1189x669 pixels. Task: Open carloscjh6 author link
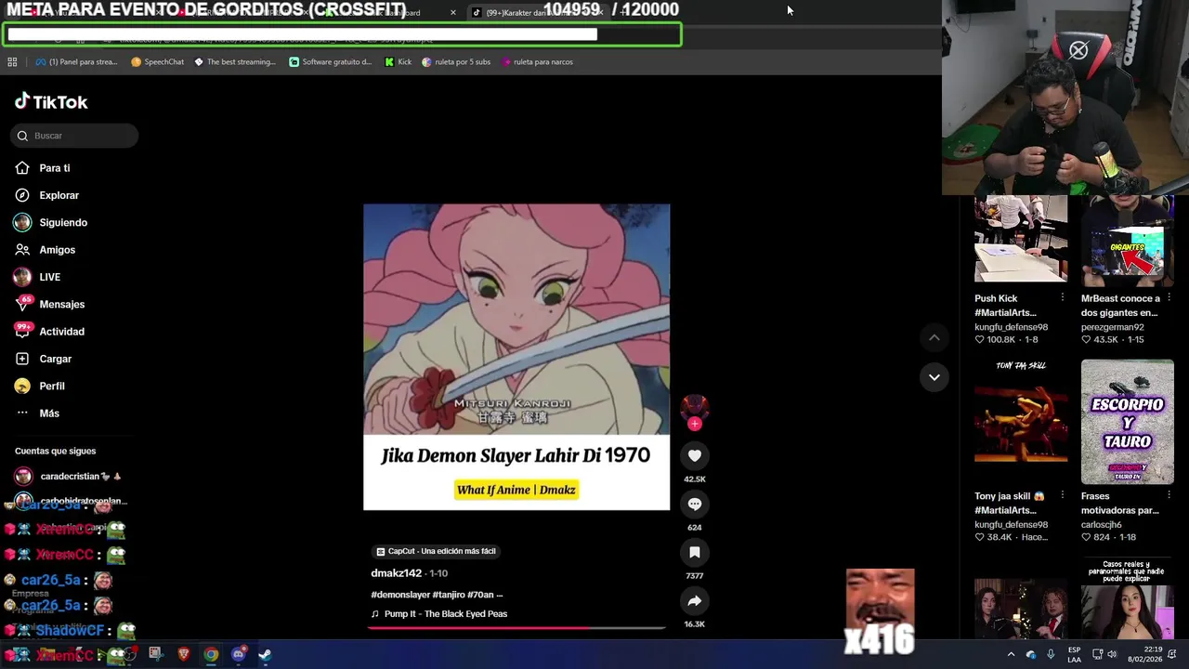1102,524
